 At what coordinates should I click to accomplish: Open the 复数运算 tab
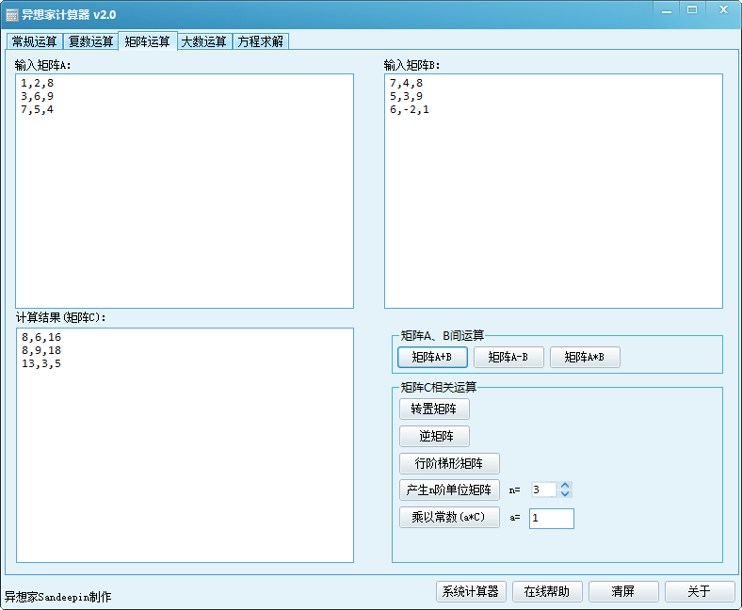click(x=90, y=41)
